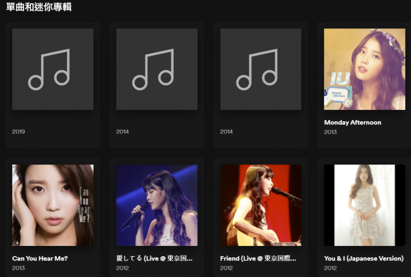Open the untitled 2019 album placeholder cover
This screenshot has width=411, height=277.
coord(52,69)
